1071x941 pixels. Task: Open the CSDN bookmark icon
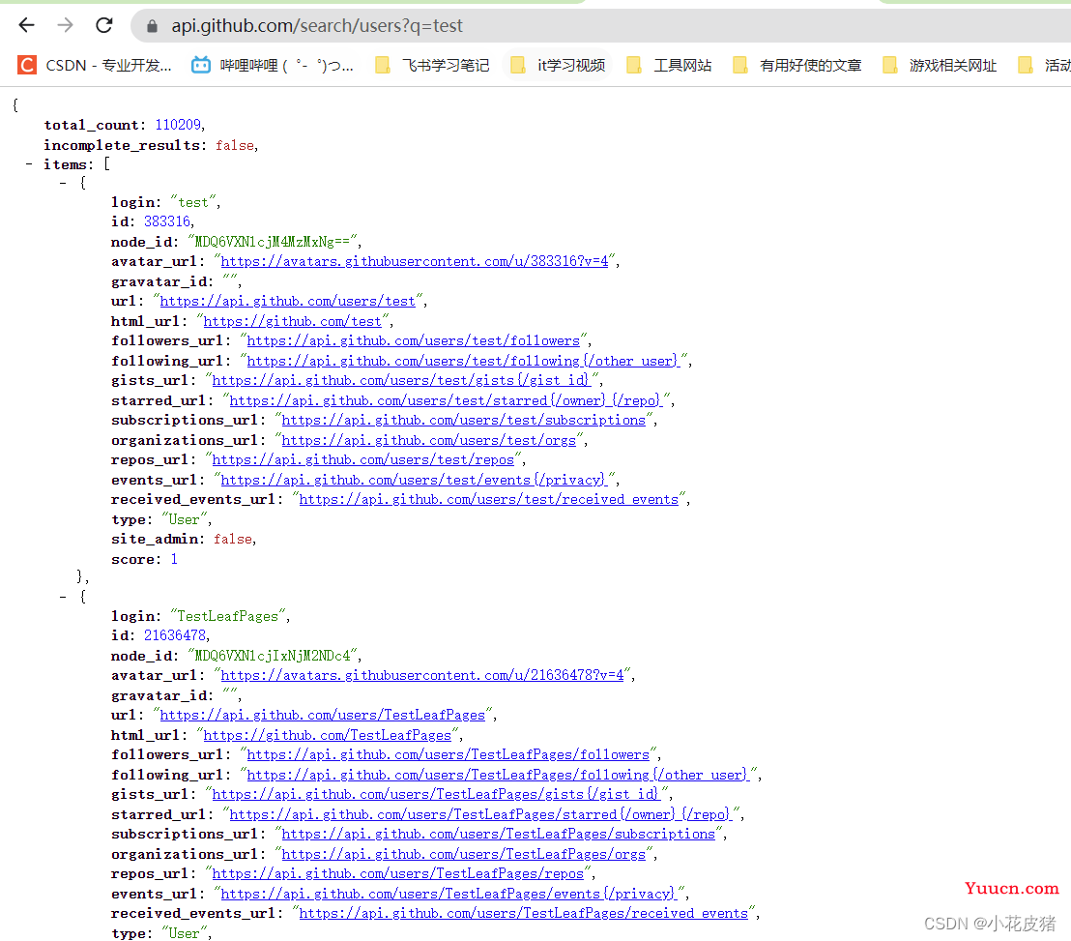[x=27, y=65]
